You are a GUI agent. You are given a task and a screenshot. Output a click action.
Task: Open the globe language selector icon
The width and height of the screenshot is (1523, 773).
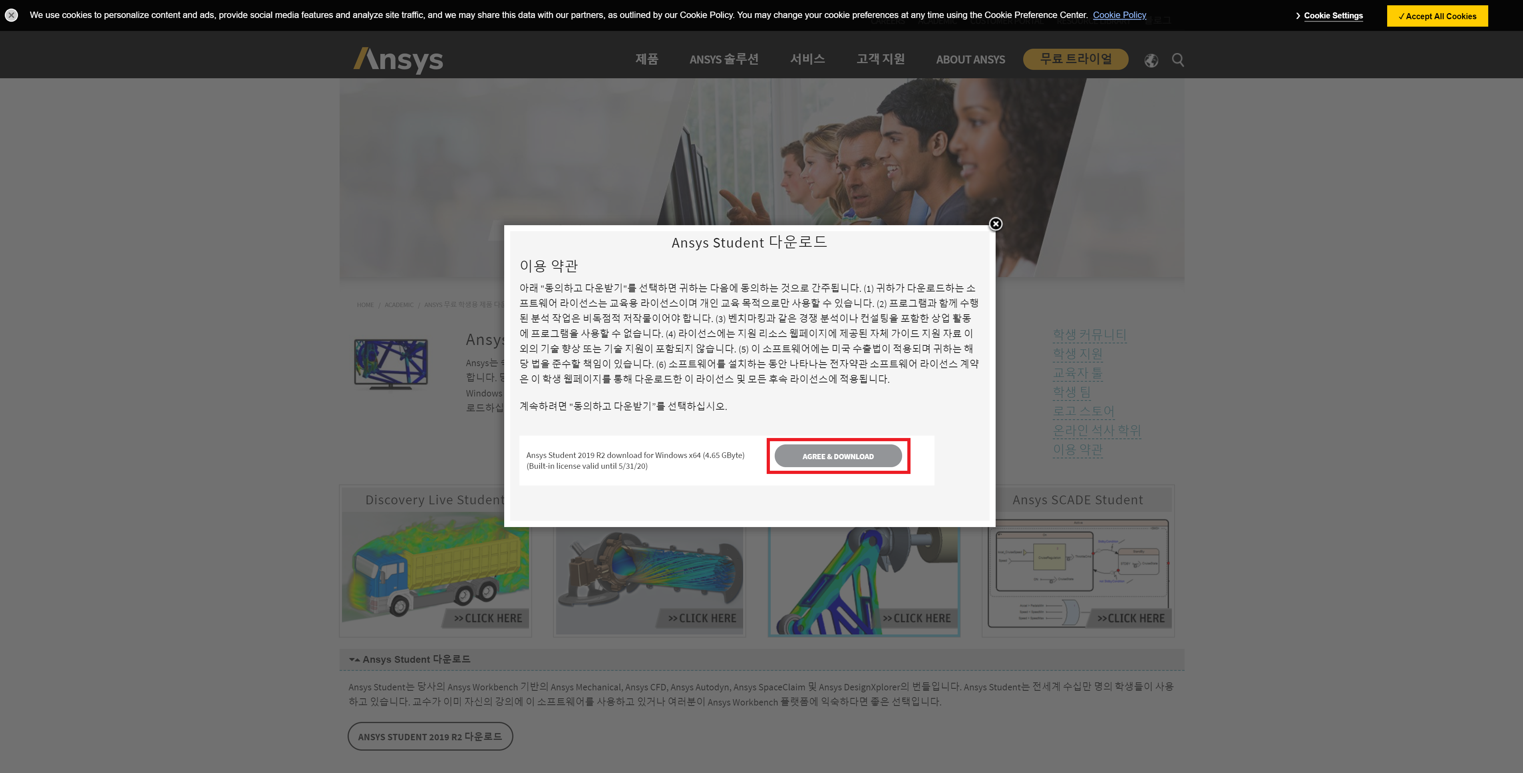pos(1151,60)
